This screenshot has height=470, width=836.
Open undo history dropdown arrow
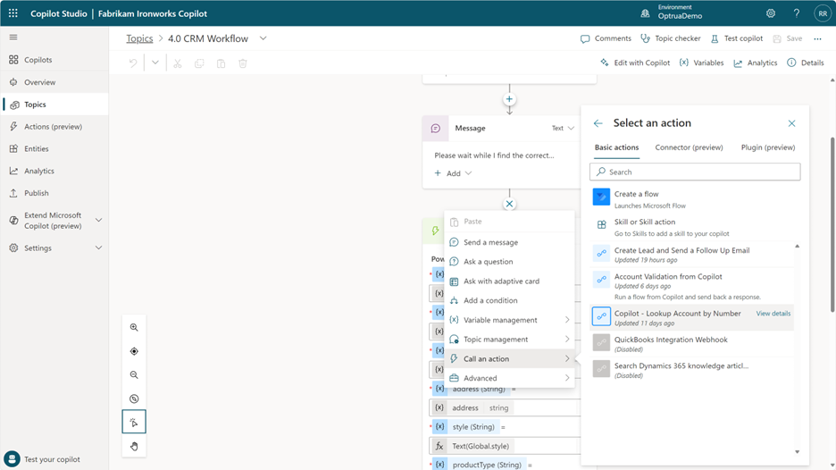click(x=155, y=63)
